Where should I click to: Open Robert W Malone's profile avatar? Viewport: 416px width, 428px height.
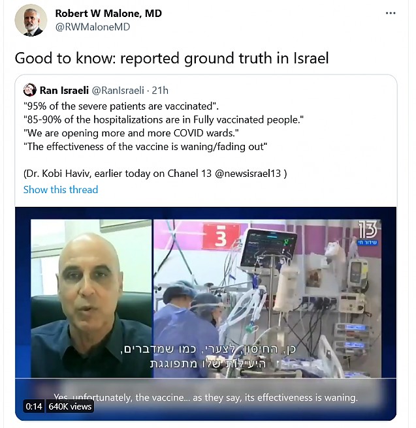31,20
